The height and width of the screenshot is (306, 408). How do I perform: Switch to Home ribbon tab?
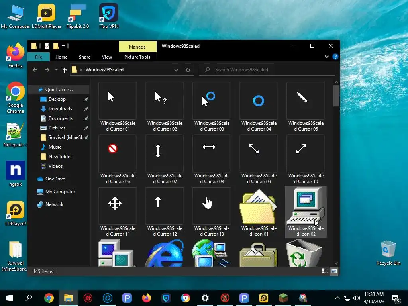(61, 57)
